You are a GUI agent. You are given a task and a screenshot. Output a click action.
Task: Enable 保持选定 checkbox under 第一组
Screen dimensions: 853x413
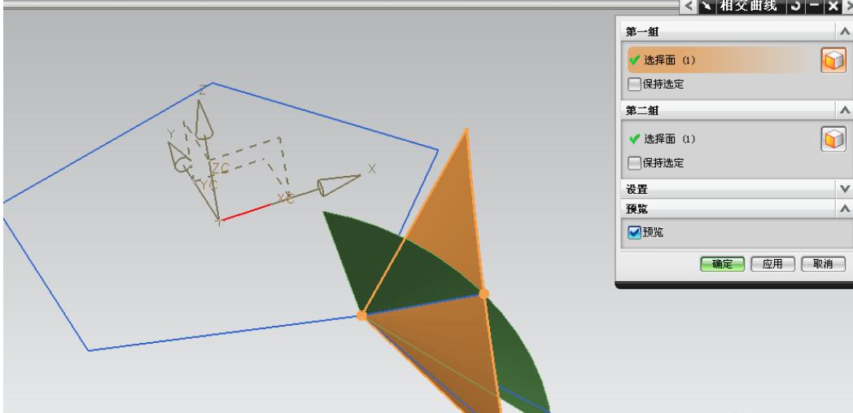pyautogui.click(x=634, y=83)
